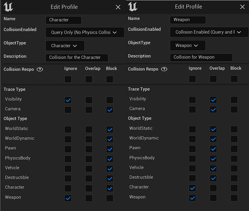This screenshot has width=249, height=211.
Task: Click the Description field 'Collision for the Character'
Action: click(77, 58)
